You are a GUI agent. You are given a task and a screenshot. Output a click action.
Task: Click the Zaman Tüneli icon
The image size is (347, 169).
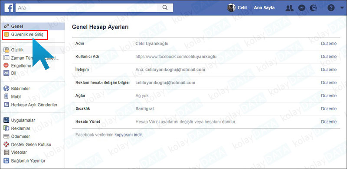coord(7,58)
